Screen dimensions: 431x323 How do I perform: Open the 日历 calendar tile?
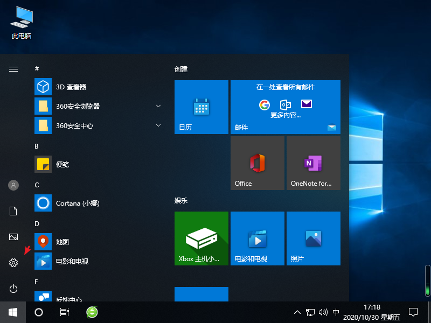pyautogui.click(x=201, y=107)
